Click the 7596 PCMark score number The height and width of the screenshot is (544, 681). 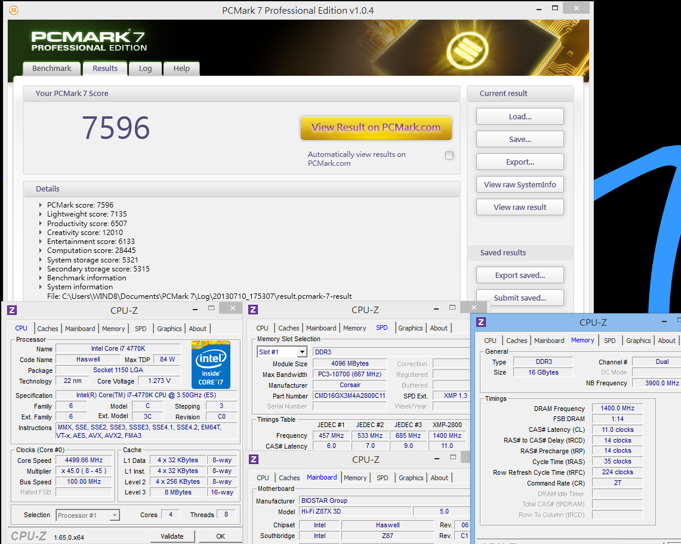point(116,128)
